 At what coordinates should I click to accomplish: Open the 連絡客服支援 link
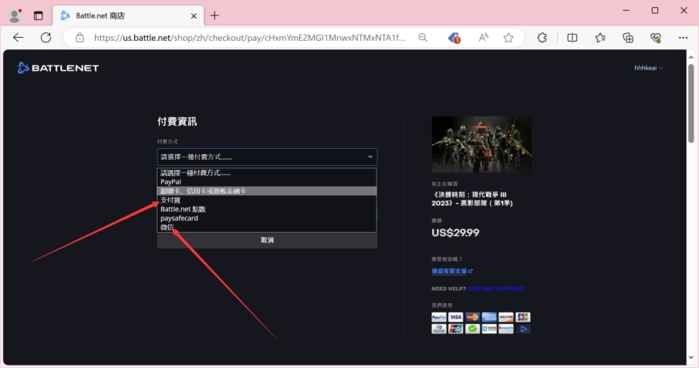[x=452, y=271]
